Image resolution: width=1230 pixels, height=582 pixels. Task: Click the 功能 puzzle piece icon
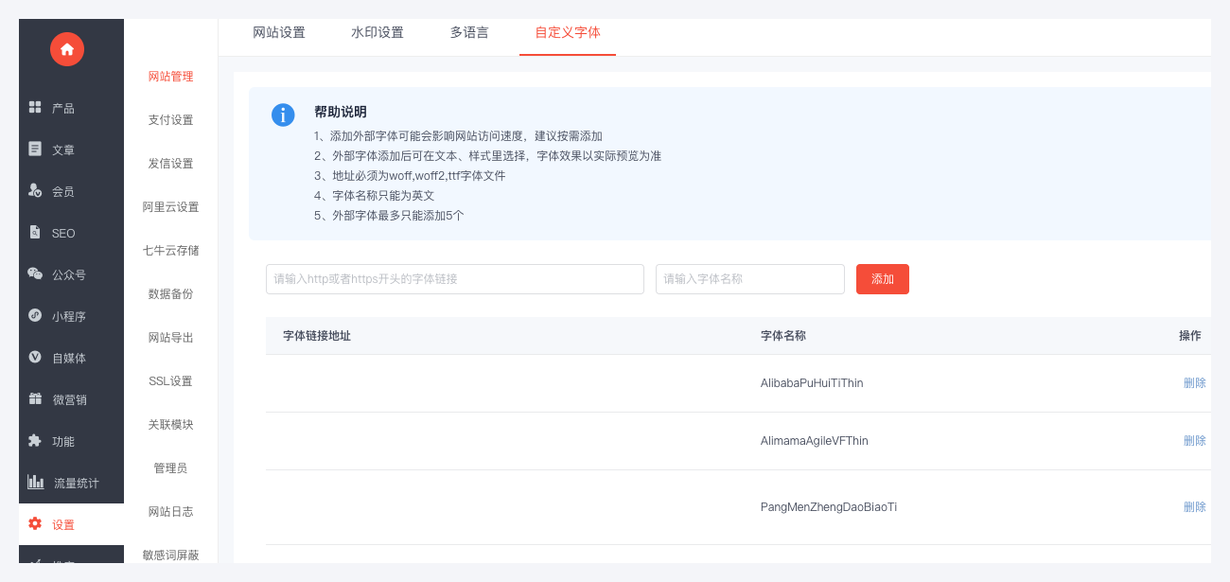pyautogui.click(x=35, y=440)
